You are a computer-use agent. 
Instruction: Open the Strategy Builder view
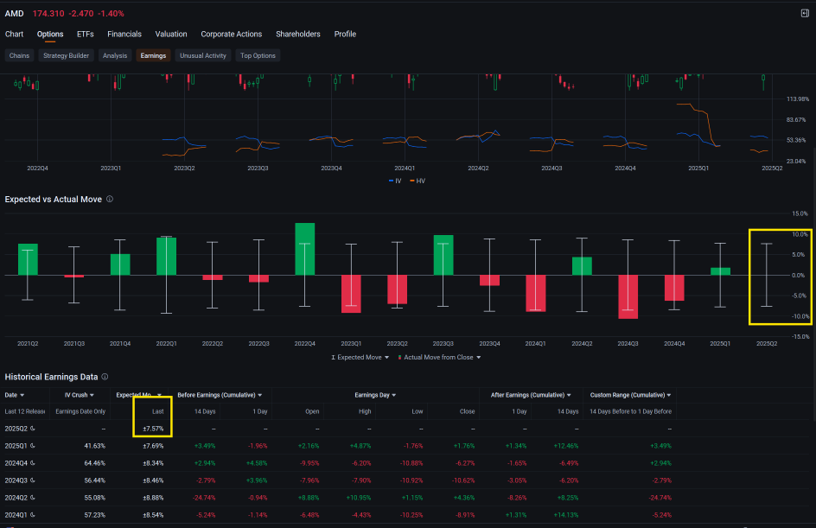pos(66,55)
